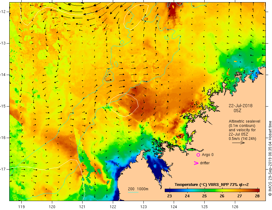Click longitude axis label 126

pos(235,207)
